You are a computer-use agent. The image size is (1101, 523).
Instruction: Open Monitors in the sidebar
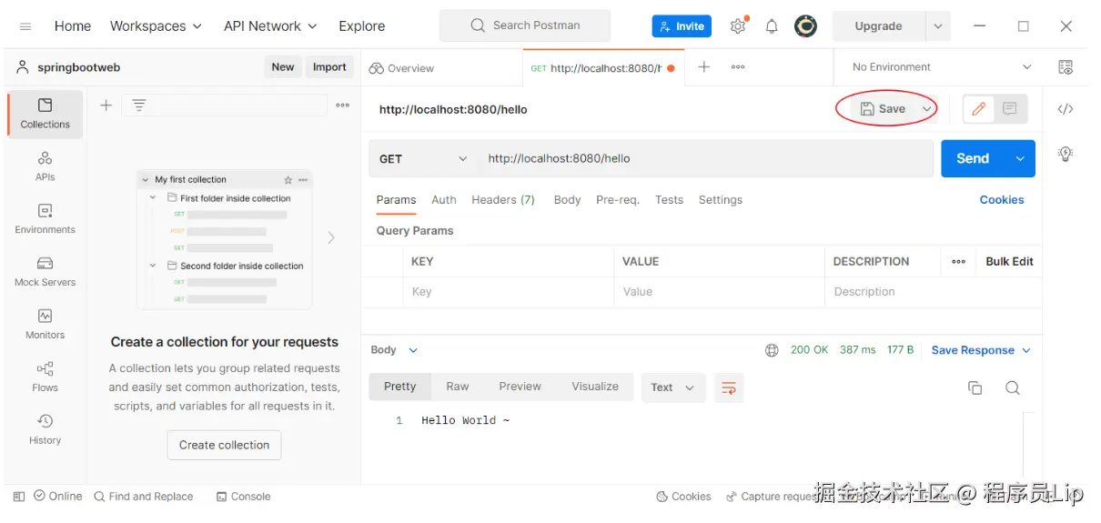(x=45, y=325)
